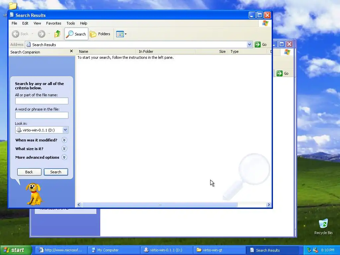Click the horizontal scrollbar thumb

pos(160,205)
